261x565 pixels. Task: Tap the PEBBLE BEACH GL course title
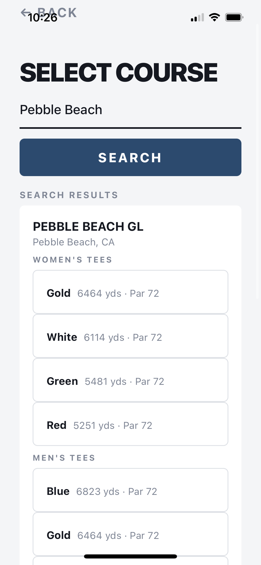click(x=88, y=227)
